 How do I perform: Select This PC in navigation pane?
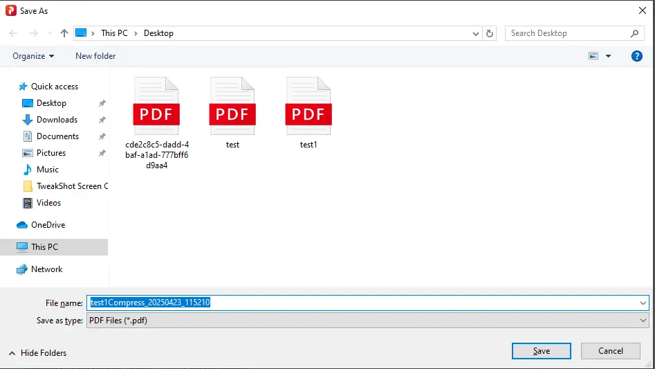tap(54, 247)
